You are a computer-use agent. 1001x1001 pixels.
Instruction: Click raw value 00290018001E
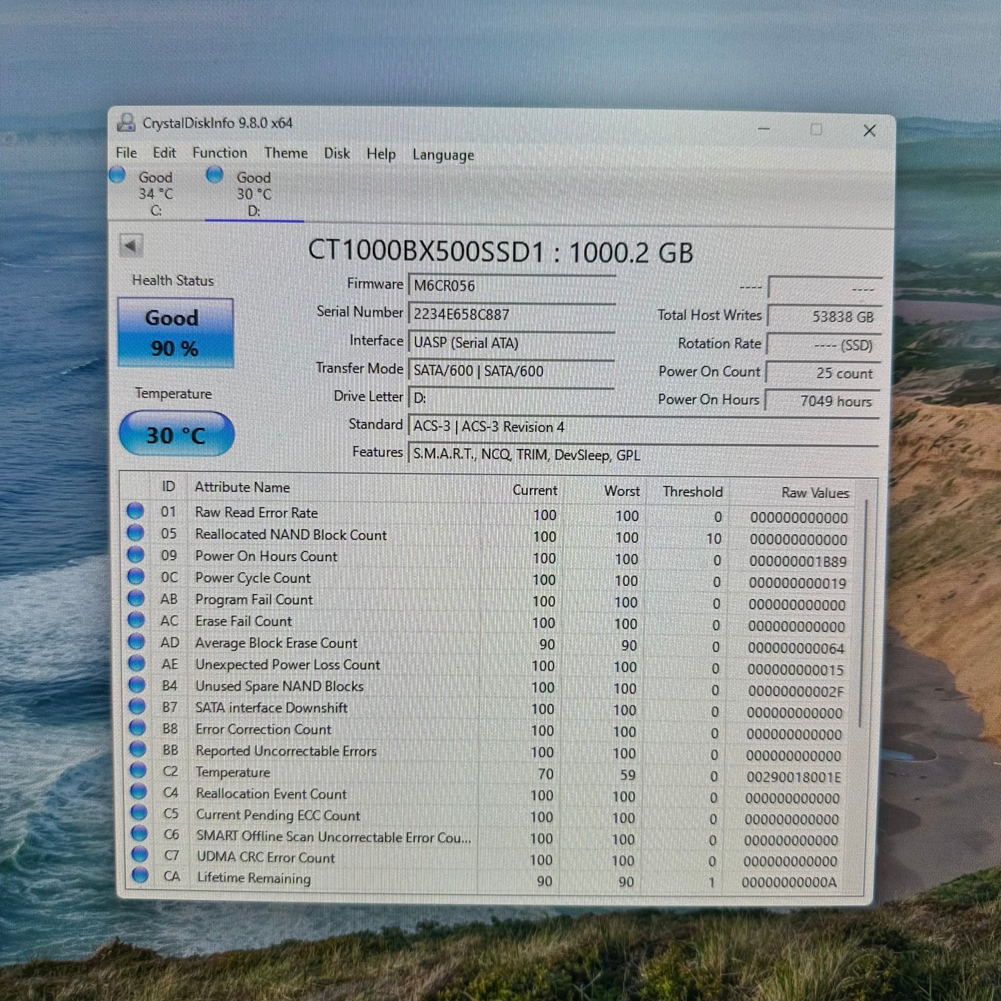point(794,777)
